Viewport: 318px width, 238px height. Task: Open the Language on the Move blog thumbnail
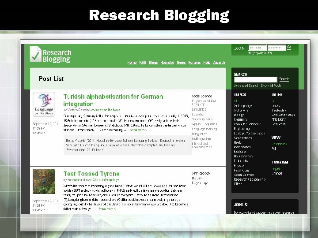(44, 104)
